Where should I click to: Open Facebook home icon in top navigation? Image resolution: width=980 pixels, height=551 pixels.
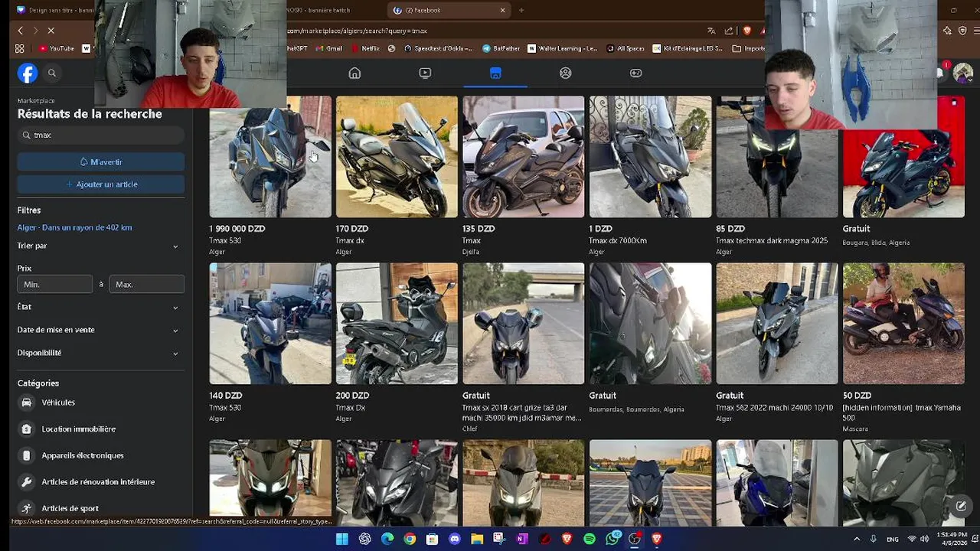pos(354,73)
